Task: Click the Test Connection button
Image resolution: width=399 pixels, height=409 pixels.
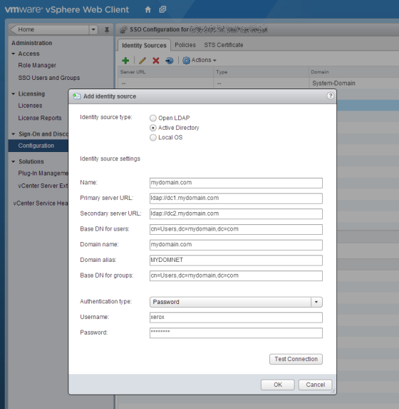Action: point(296,359)
